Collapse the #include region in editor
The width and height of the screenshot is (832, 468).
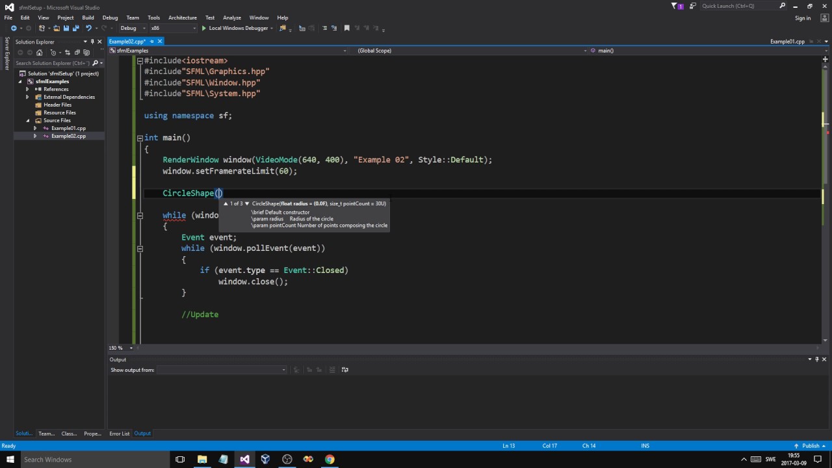coord(140,60)
